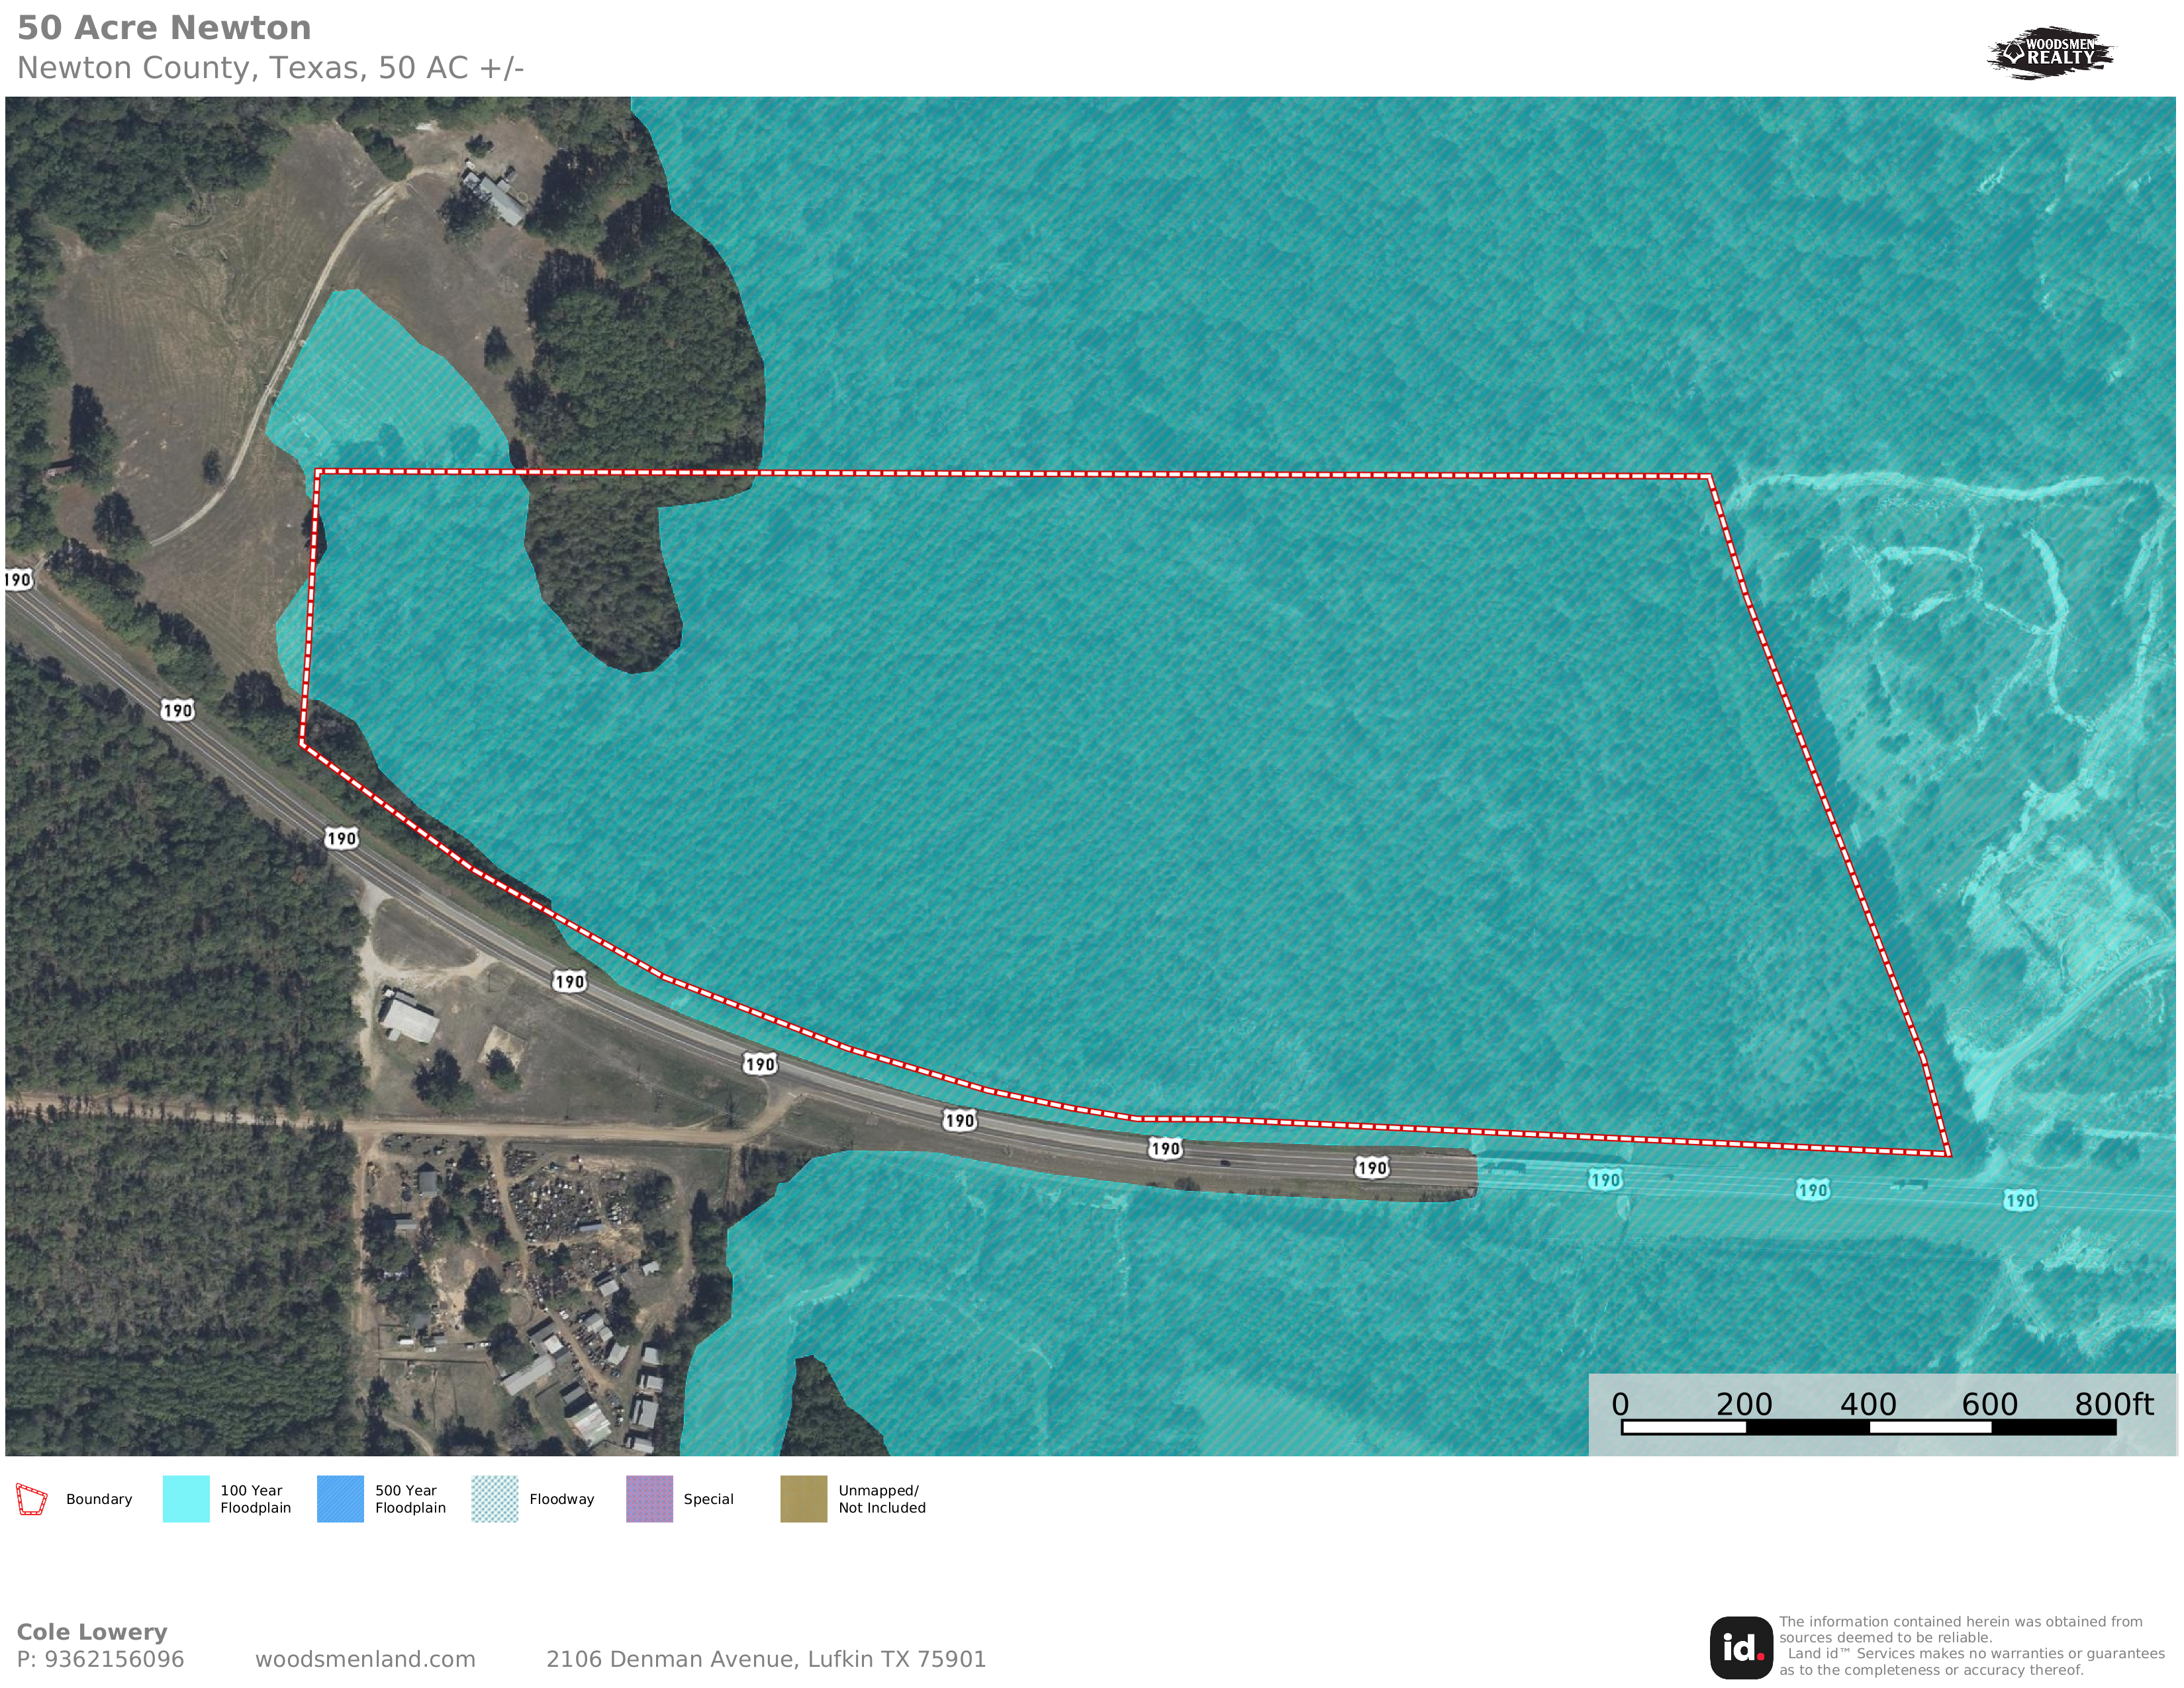The width and height of the screenshot is (2184, 1688).
Task: Click the map scale bar
Action: [x=1868, y=1428]
